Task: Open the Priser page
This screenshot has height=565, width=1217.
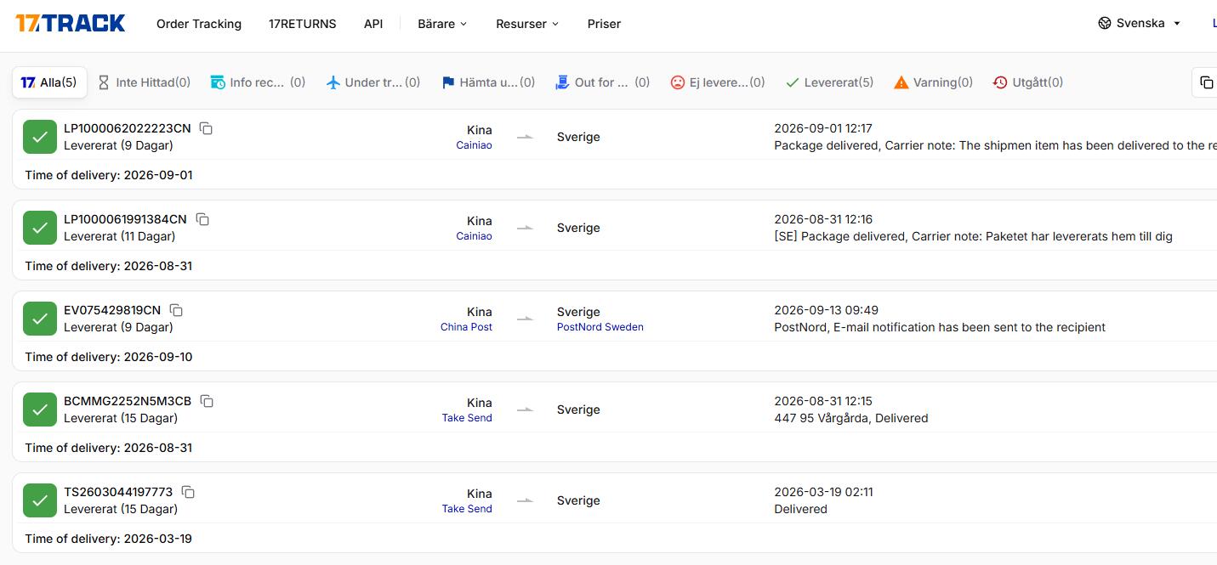Action: point(604,24)
